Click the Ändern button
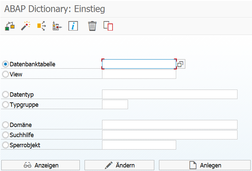Screen dimensions: 252x171 pos(119,165)
